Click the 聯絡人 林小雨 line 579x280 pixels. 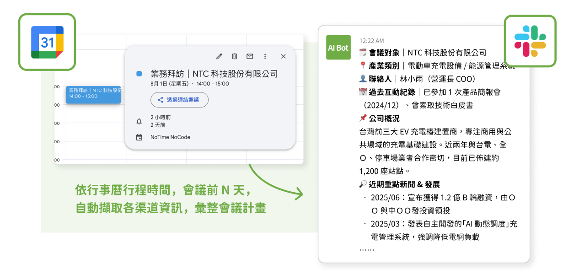[x=418, y=79]
